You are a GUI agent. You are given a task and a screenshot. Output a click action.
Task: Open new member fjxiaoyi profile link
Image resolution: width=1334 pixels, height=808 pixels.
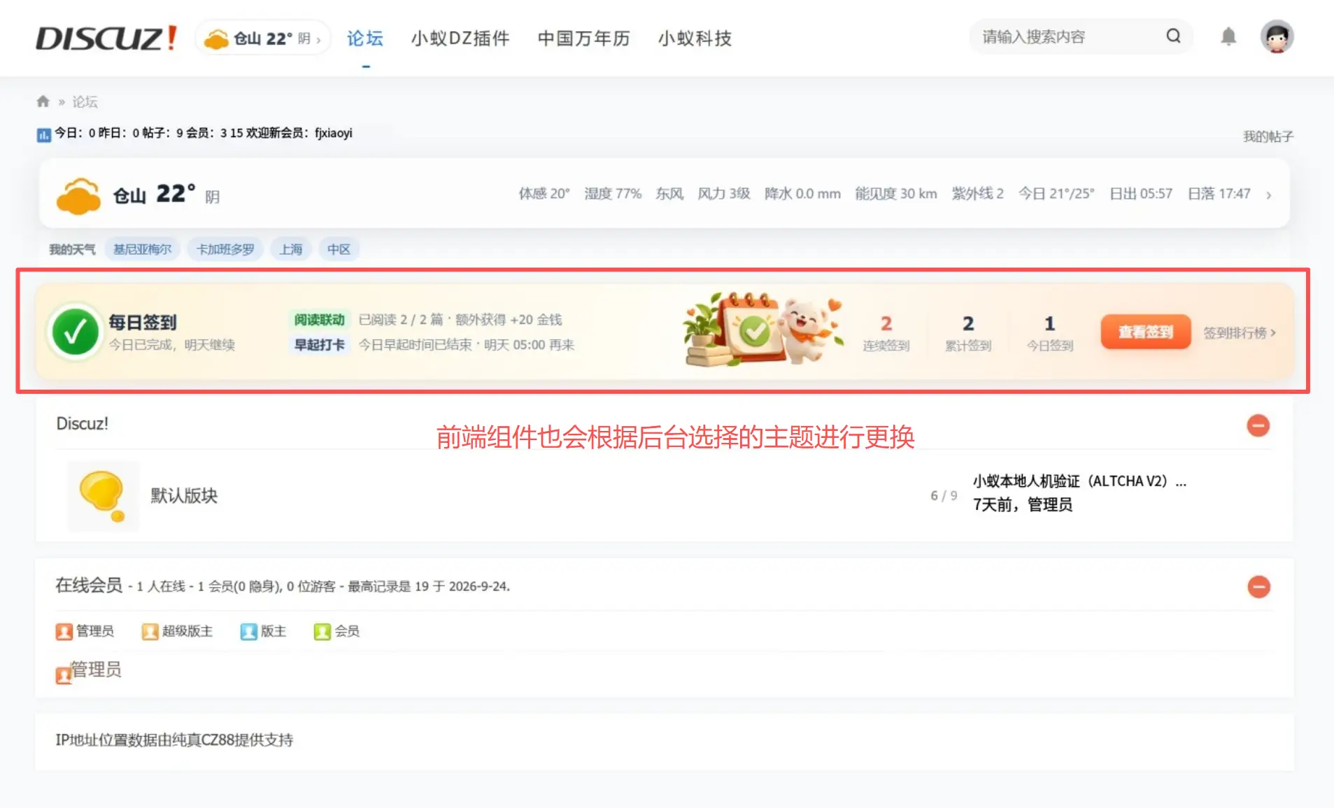click(x=334, y=133)
